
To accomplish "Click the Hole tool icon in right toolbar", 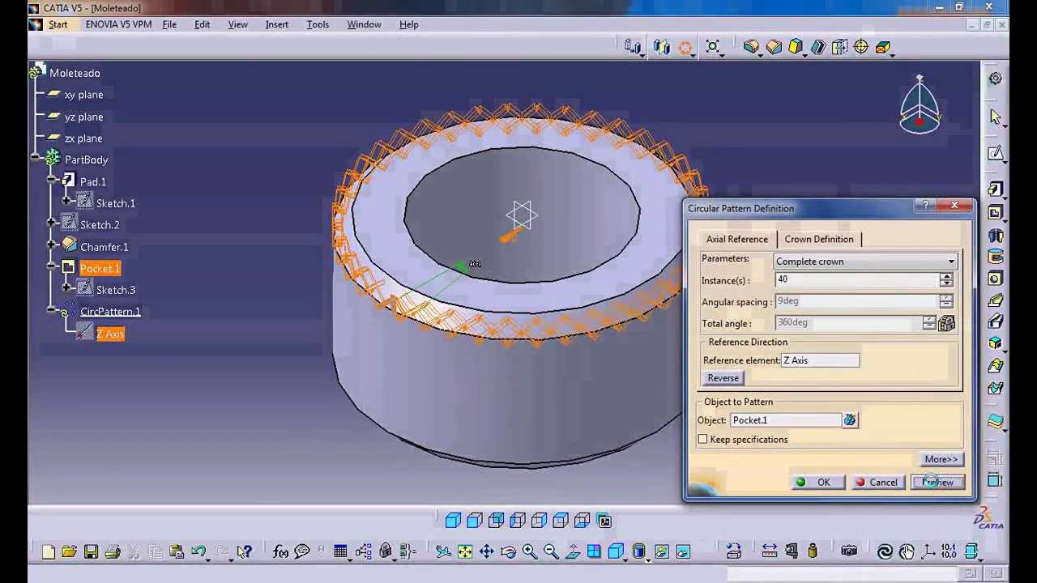I will [996, 279].
